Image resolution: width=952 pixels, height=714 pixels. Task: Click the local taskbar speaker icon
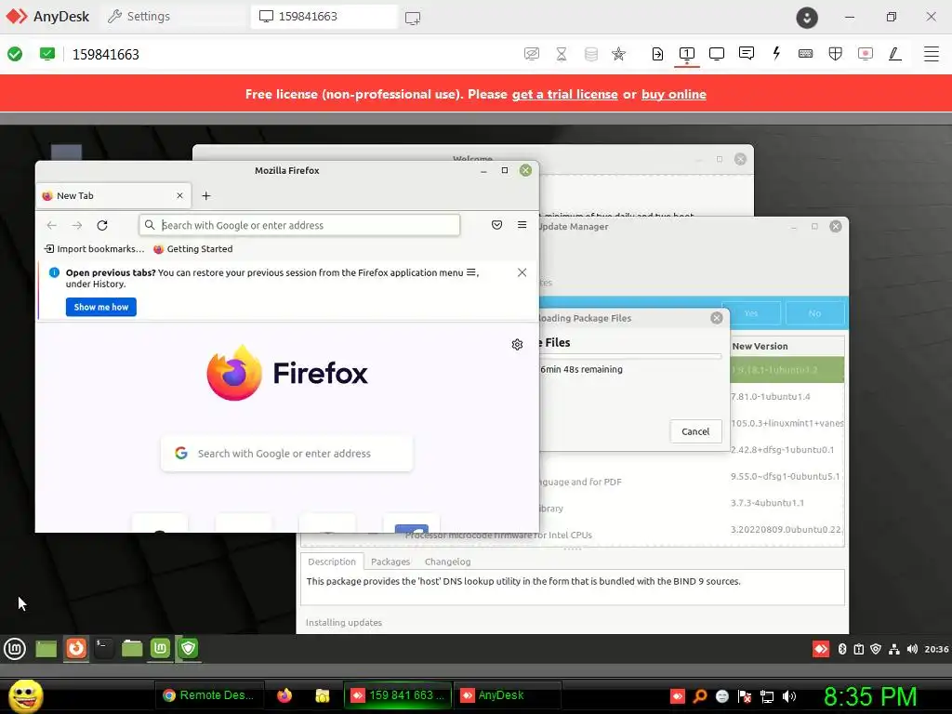789,696
